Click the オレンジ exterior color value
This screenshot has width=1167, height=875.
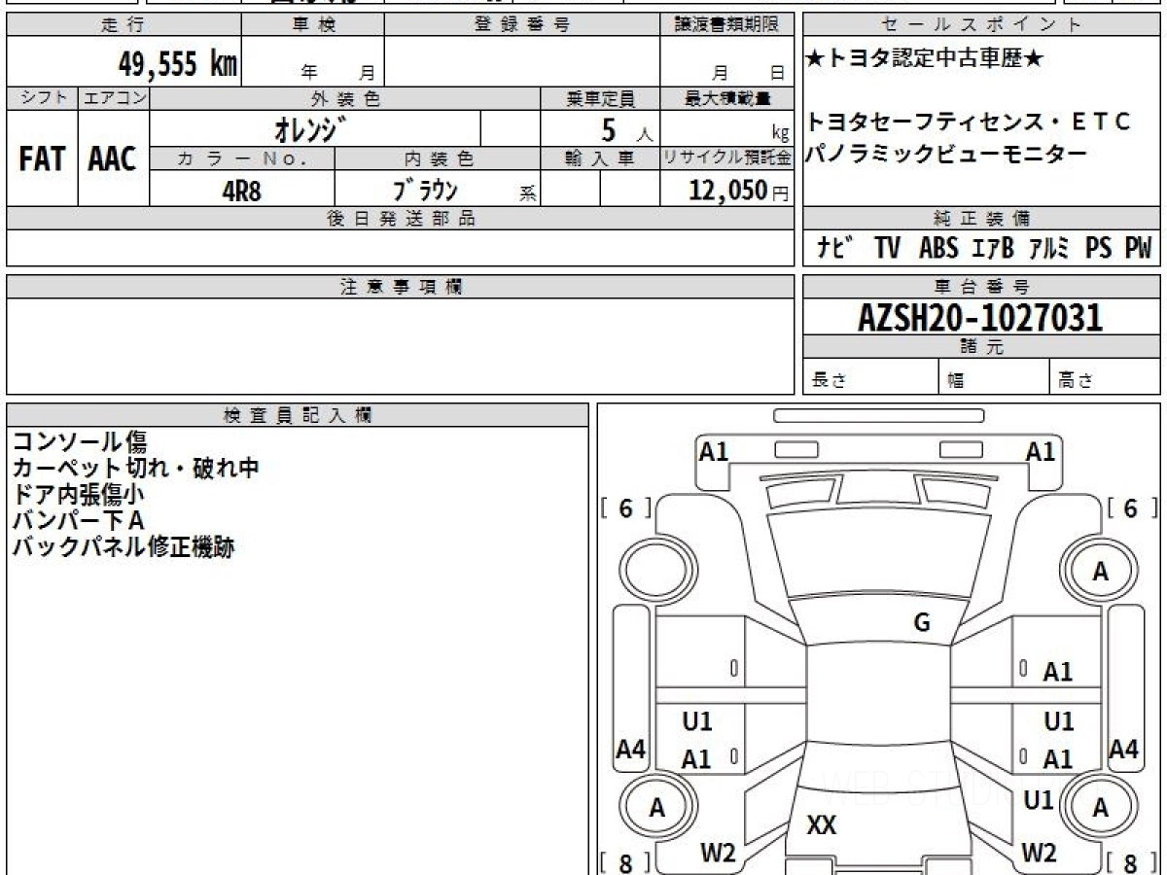click(x=310, y=128)
